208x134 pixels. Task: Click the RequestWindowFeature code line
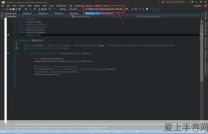[64, 61]
